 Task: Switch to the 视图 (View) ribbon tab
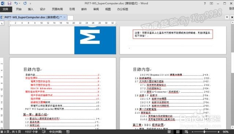pyautogui.click(x=108, y=9)
